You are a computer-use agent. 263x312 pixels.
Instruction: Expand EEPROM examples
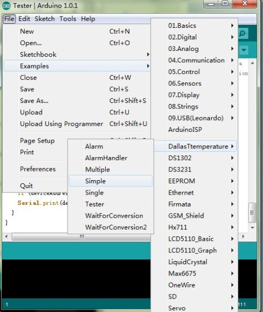pyautogui.click(x=194, y=181)
